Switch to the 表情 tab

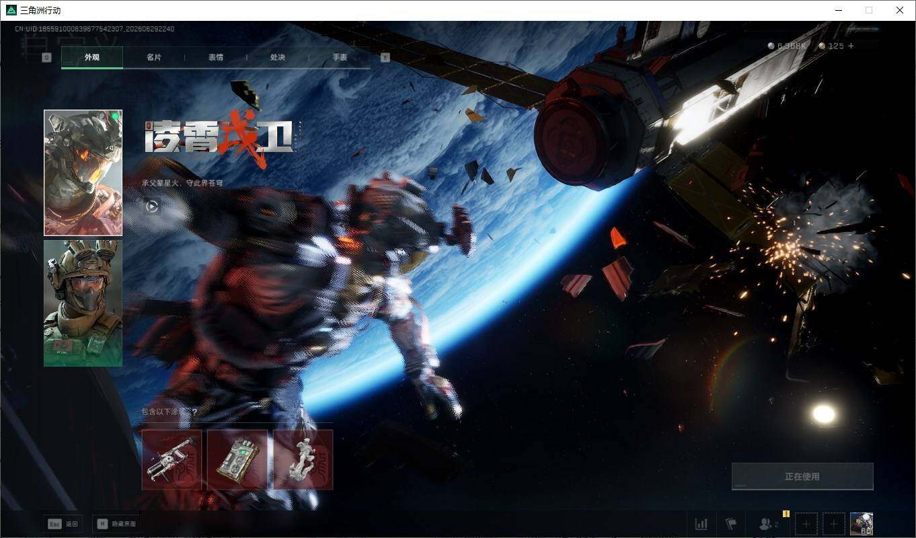[216, 57]
